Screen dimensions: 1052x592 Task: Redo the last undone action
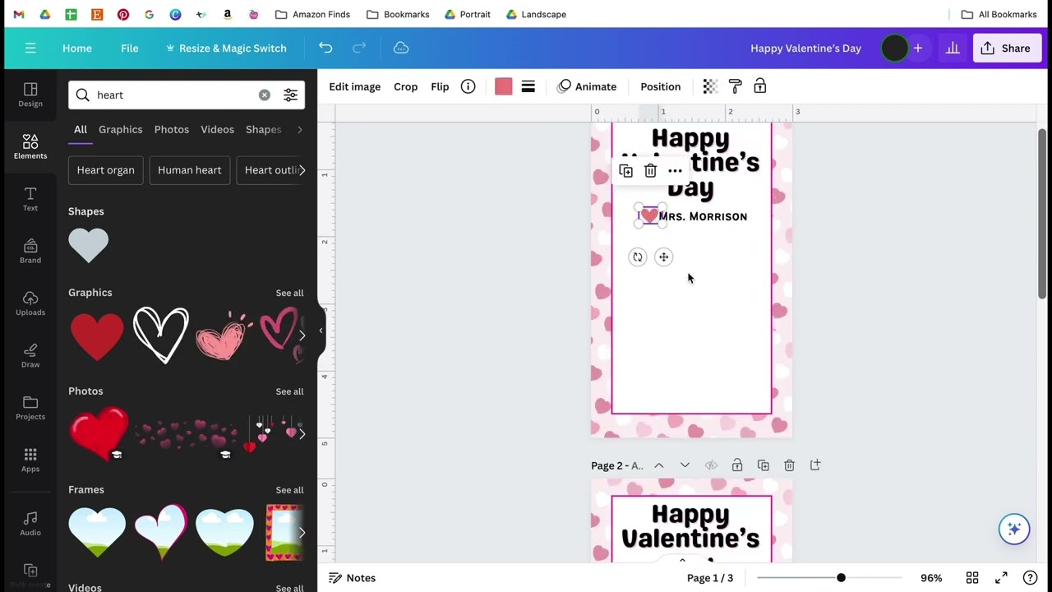point(359,48)
